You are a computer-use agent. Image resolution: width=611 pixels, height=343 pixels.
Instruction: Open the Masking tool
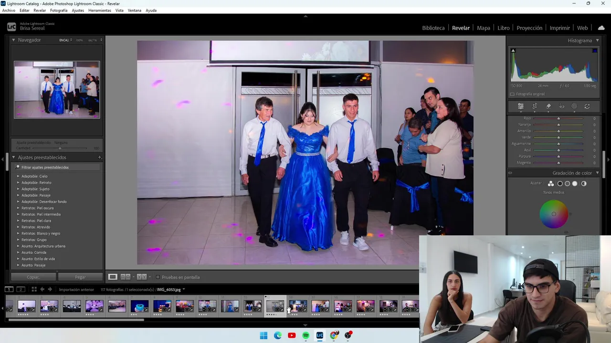coord(574,106)
